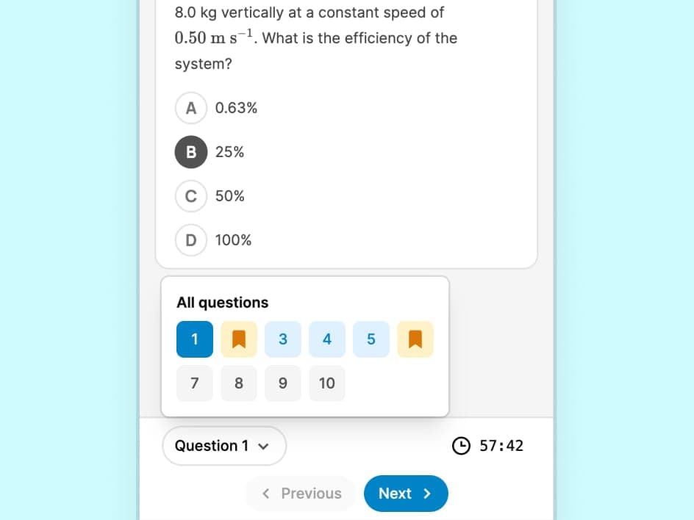The height and width of the screenshot is (520, 694).
Task: Open first bookmarked question in grid
Action: click(239, 339)
